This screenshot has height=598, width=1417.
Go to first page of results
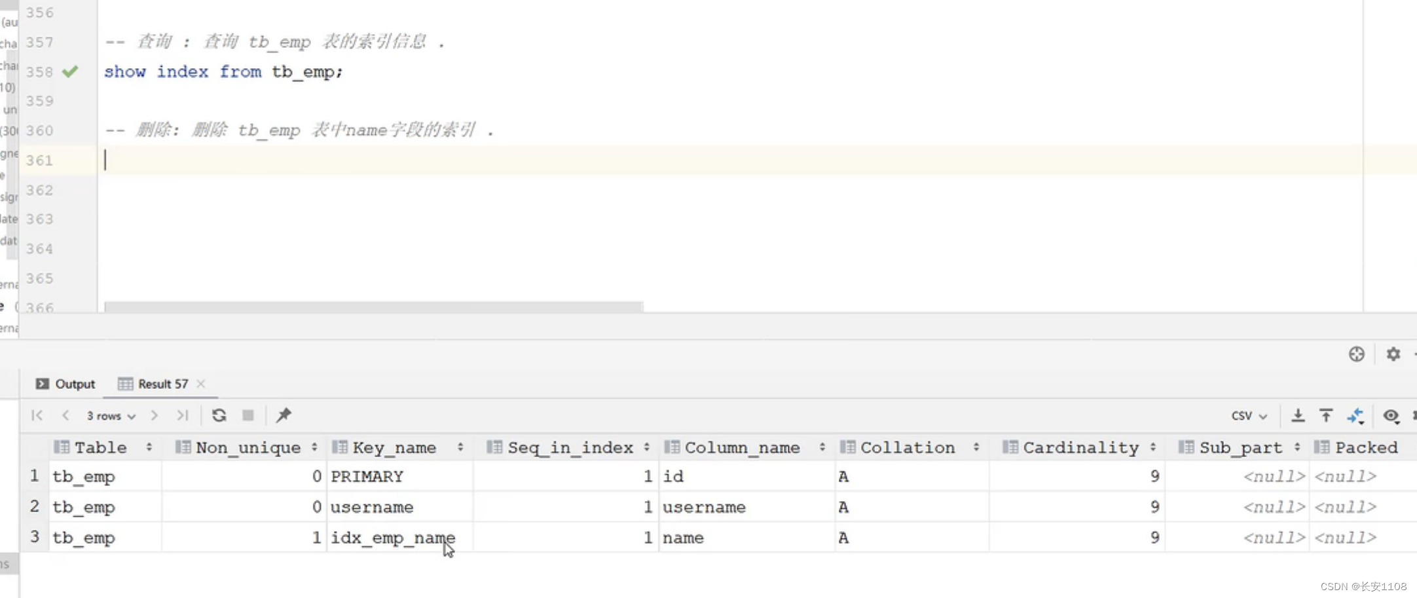(37, 415)
